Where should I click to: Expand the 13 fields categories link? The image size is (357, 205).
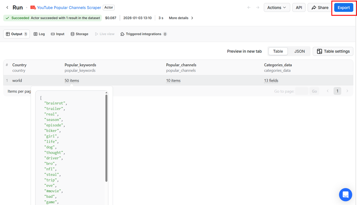click(271, 80)
